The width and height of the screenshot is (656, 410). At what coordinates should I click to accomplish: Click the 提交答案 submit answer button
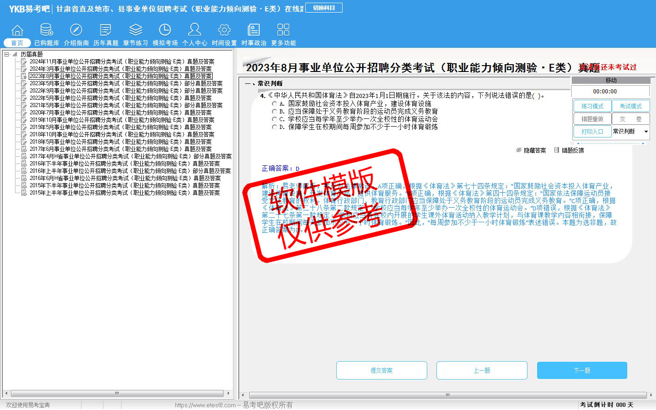coord(381,370)
